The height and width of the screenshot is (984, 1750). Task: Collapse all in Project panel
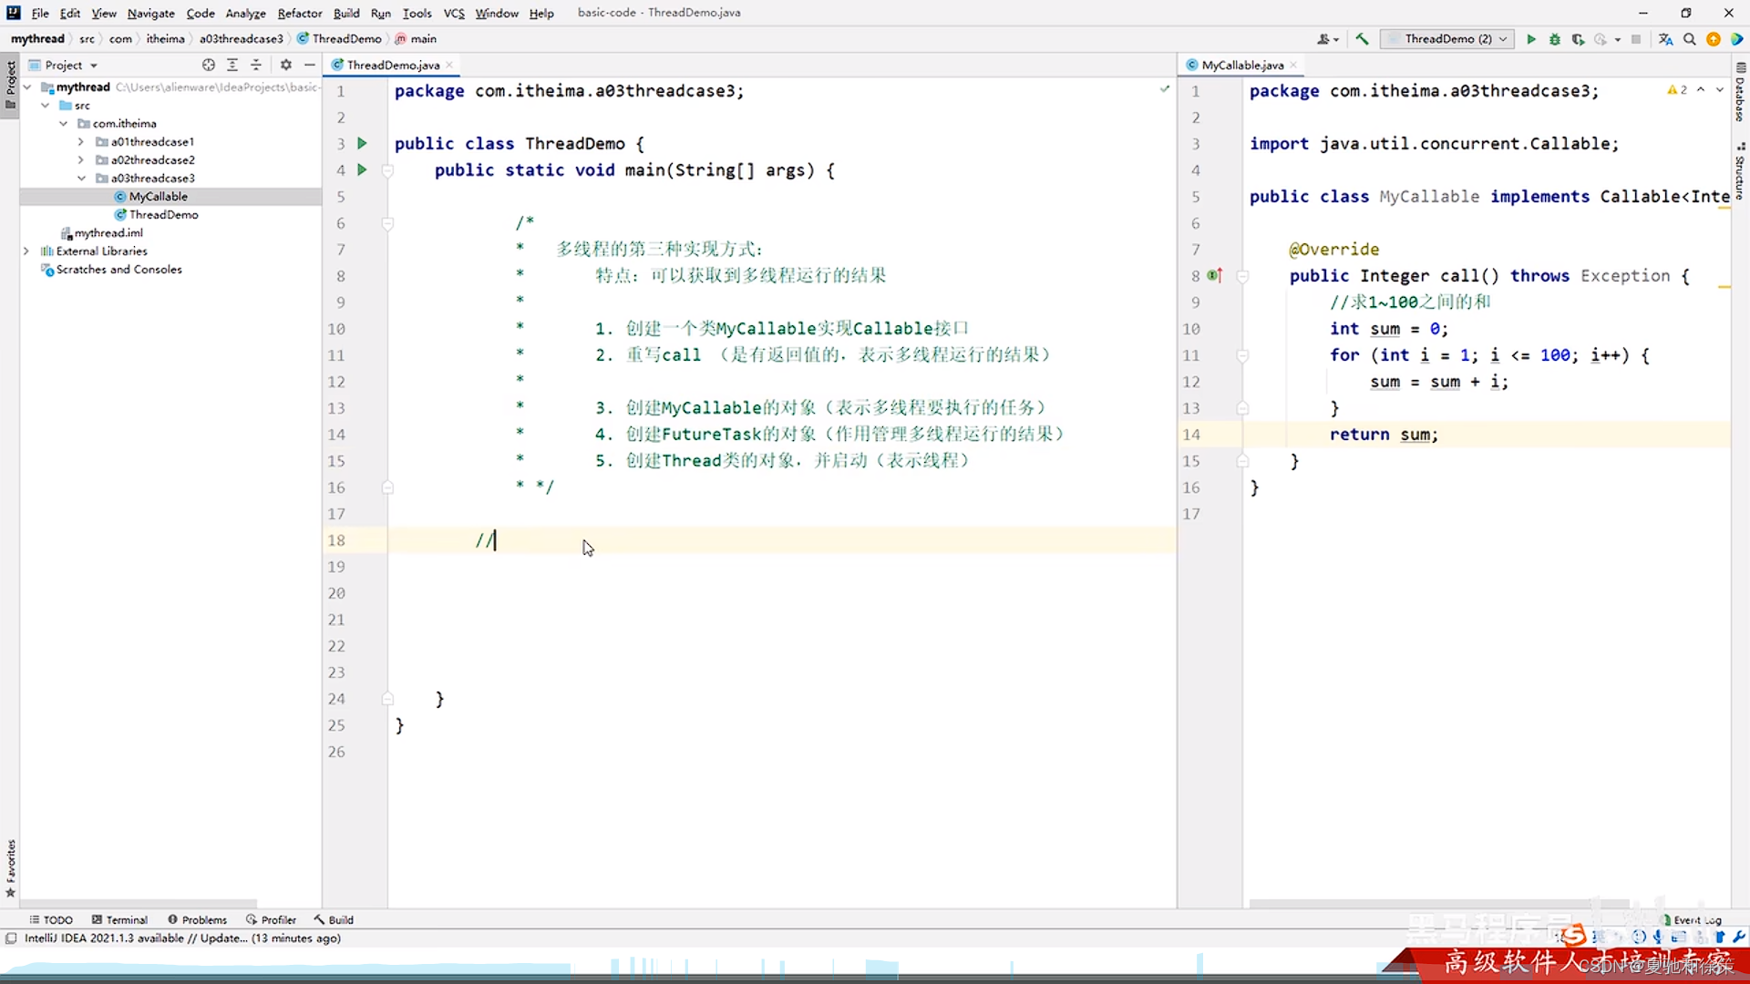(x=256, y=65)
